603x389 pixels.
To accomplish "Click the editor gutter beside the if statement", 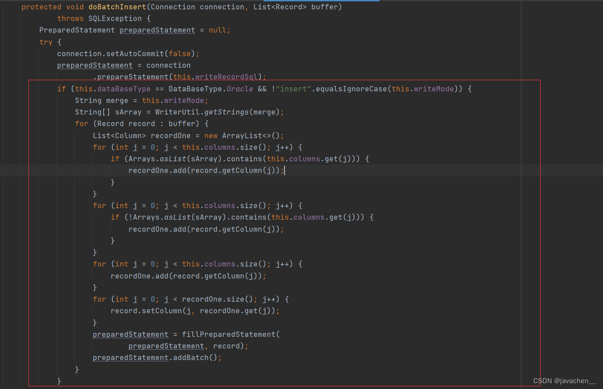I will point(13,89).
